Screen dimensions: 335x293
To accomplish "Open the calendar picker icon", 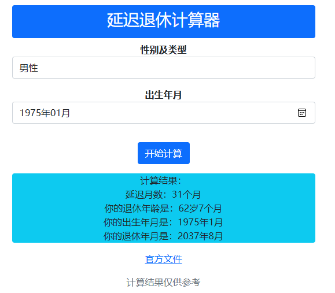I will (x=301, y=113).
